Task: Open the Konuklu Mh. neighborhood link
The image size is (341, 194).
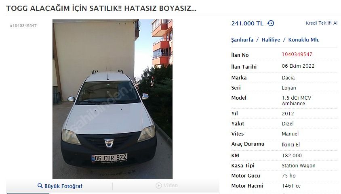Action: click(304, 40)
